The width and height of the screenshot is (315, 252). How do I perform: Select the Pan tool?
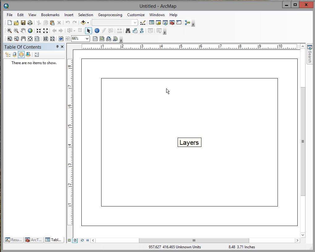23,31
